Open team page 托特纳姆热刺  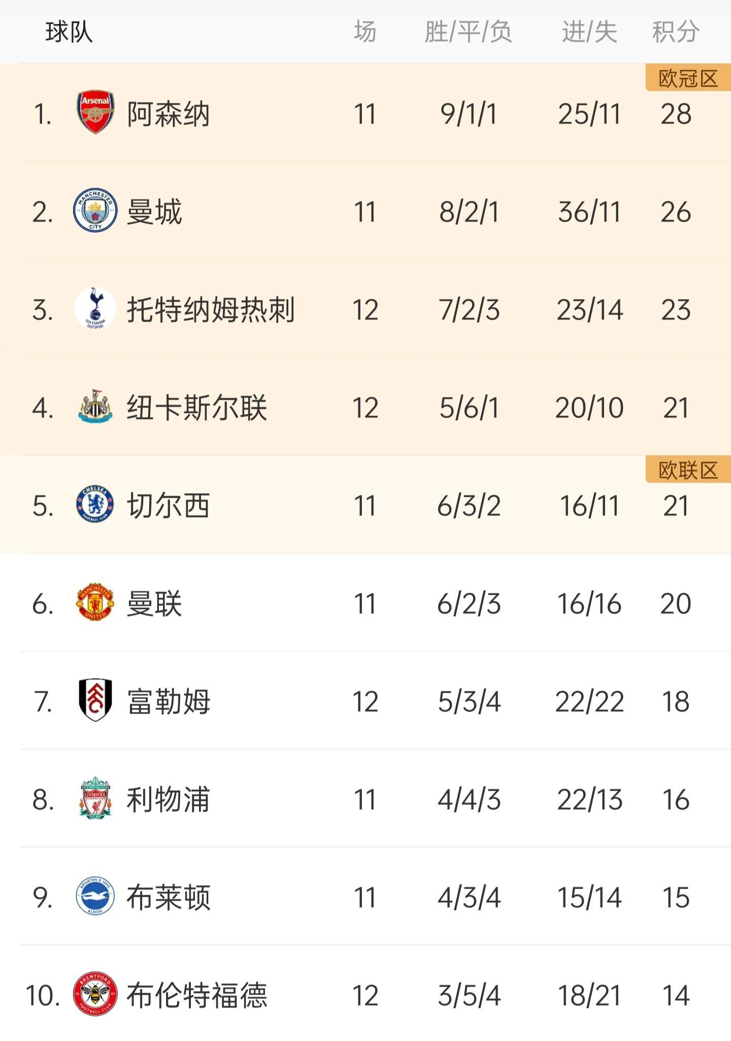click(211, 310)
